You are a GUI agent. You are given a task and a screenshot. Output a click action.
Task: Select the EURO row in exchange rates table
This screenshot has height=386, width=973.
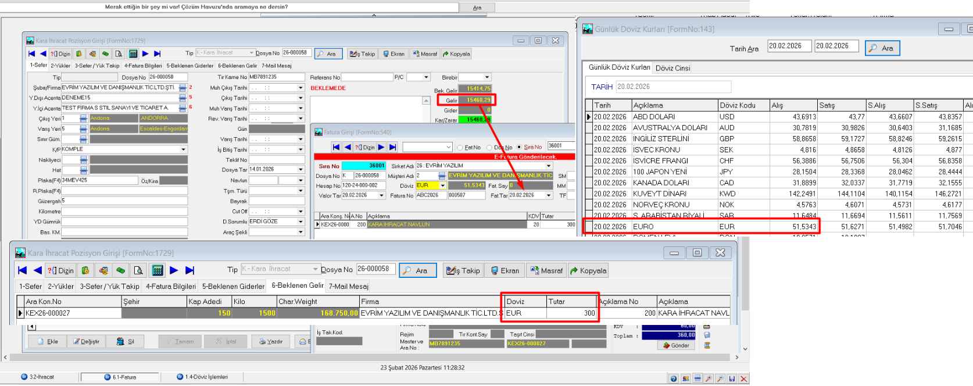[643, 227]
